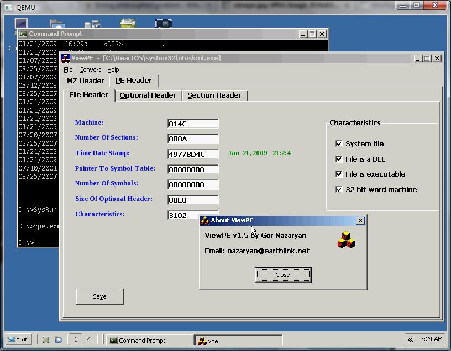Switch to virtual desktop 2
The image size is (451, 351).
[88, 339]
